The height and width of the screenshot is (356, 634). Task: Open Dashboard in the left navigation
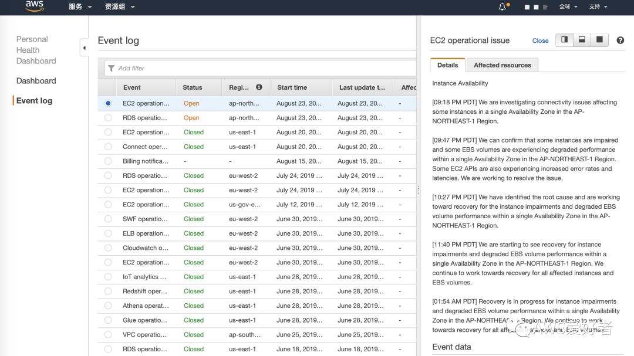(36, 81)
